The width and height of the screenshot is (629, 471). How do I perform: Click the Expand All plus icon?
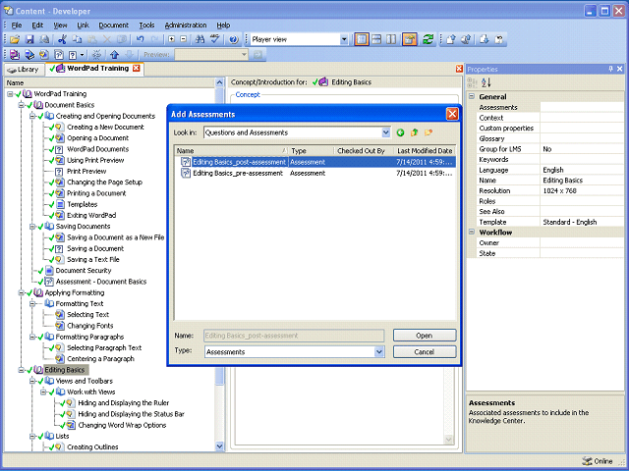tap(171, 39)
